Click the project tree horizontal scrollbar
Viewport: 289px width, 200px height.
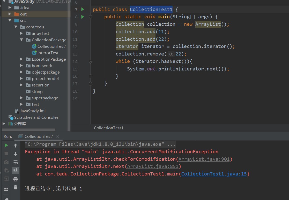click(28, 130)
